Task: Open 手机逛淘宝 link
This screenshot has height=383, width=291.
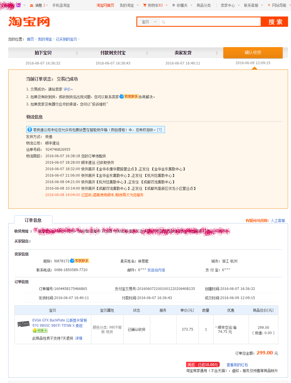Action: [61, 5]
